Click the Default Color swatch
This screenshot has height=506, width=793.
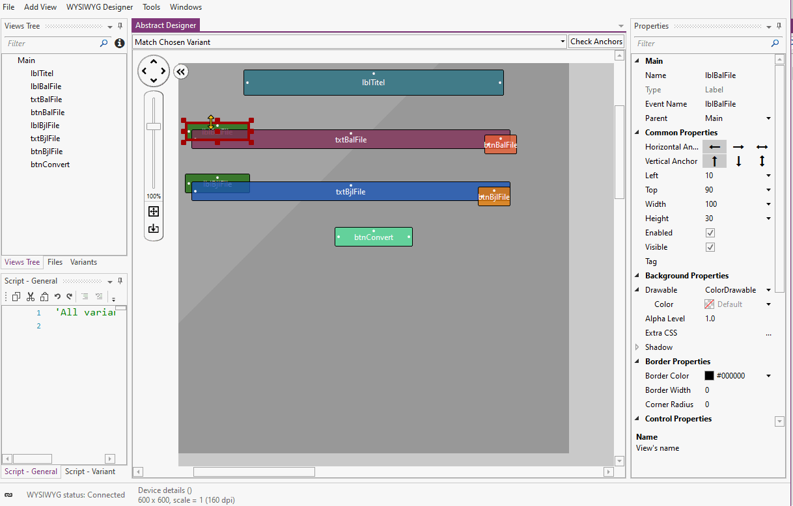point(710,304)
